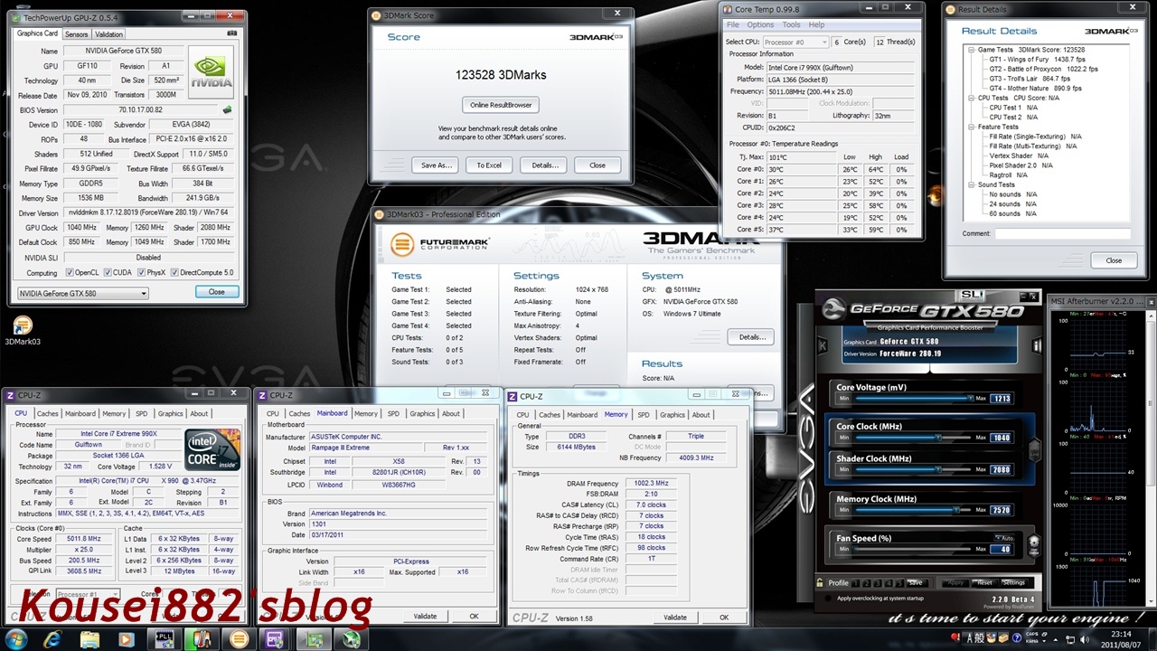Click Details in the 3DMark03 System section
Image resolution: width=1157 pixels, height=651 pixels.
coord(750,337)
